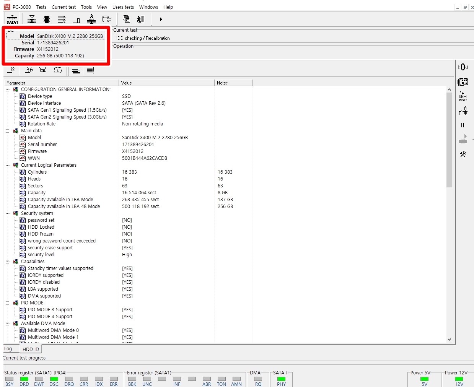Click the zero with arrows icon on right sidebar
474x387 pixels.
point(463,67)
